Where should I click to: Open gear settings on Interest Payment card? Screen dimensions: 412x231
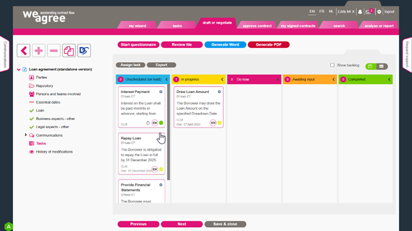pos(161,92)
